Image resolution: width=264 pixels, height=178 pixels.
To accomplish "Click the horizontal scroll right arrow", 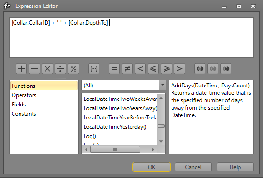I will pos(153,149).
